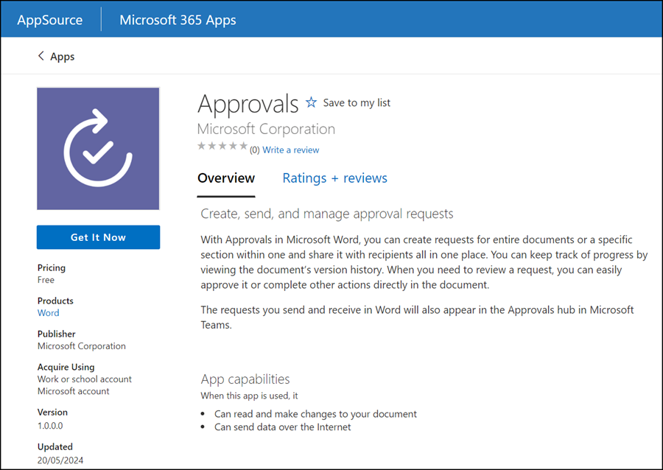Navigate back via the Apps breadcrumb

point(62,56)
